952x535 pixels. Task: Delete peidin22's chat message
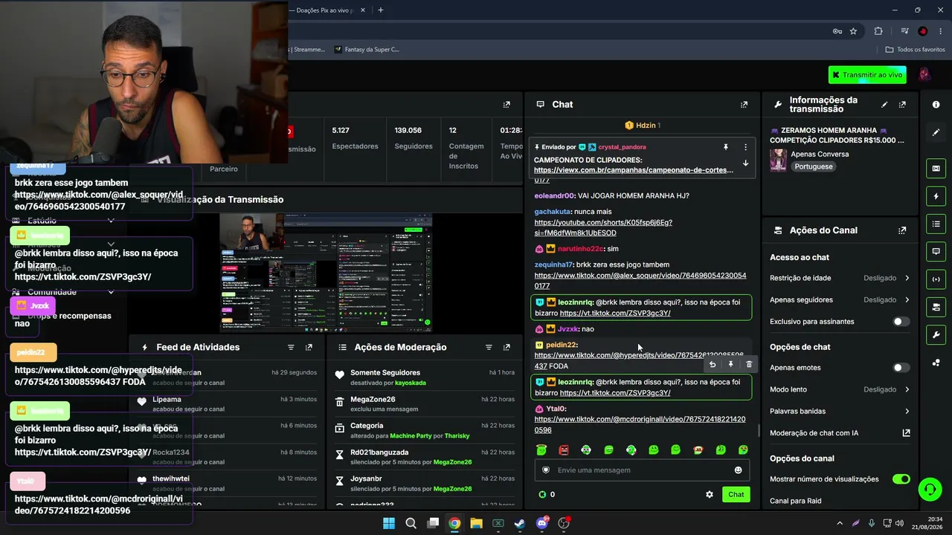(x=749, y=364)
